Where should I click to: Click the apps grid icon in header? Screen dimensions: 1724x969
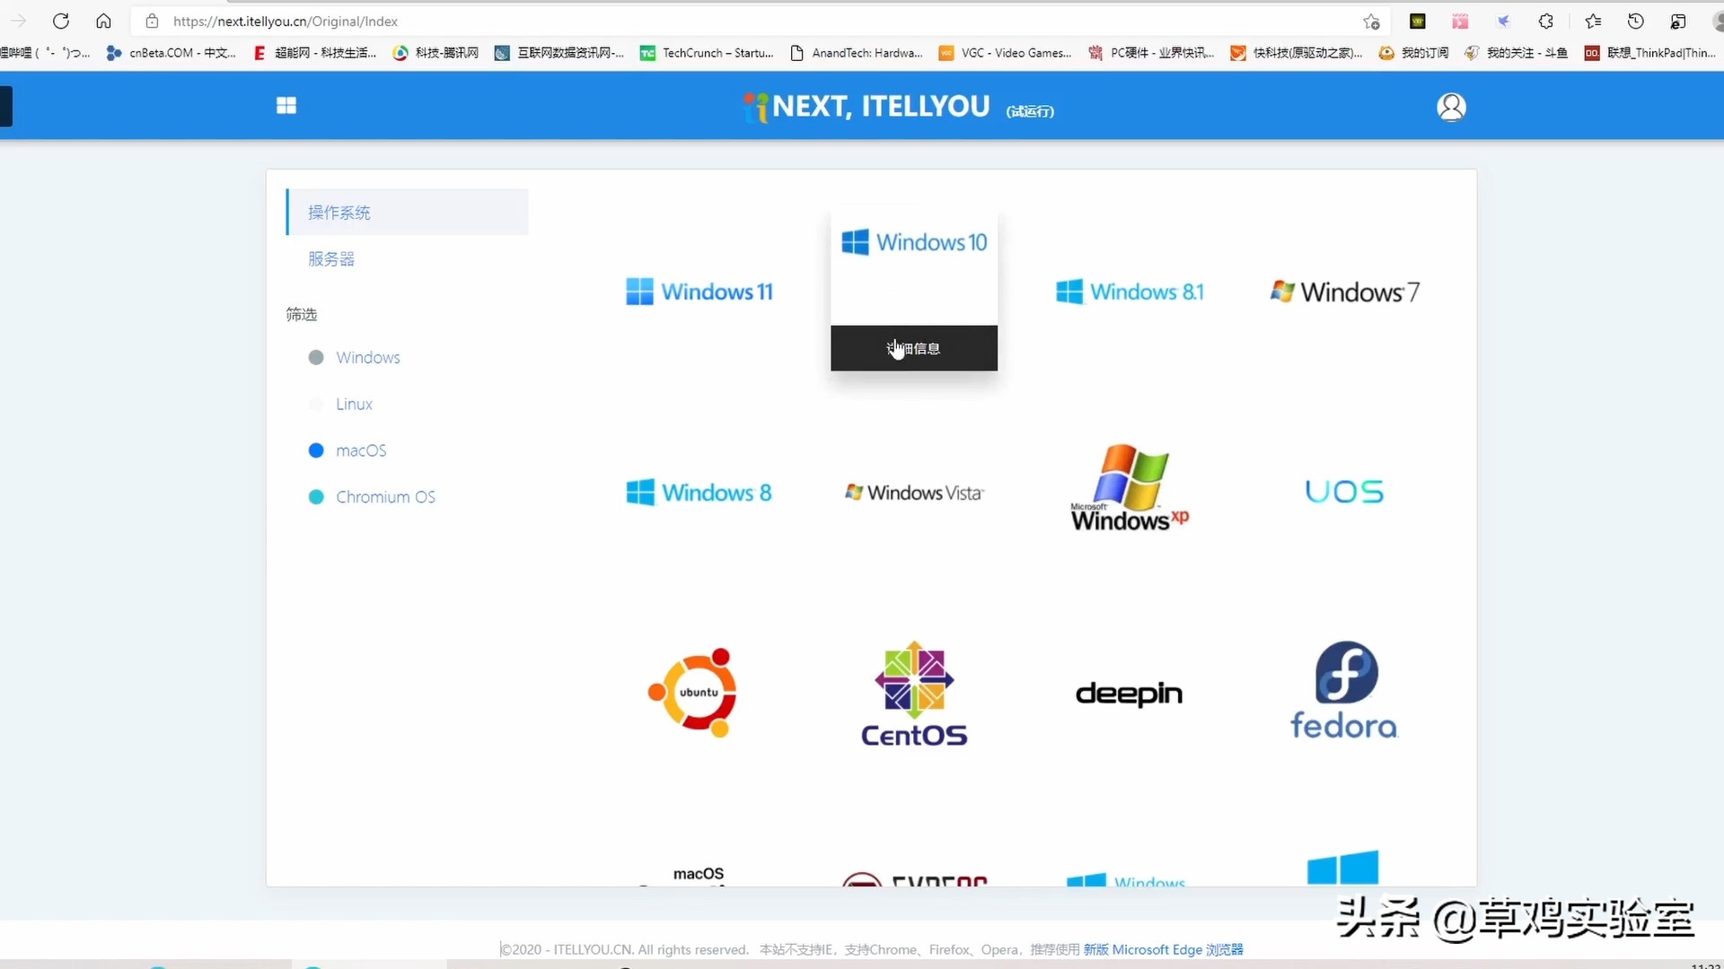pyautogui.click(x=286, y=106)
